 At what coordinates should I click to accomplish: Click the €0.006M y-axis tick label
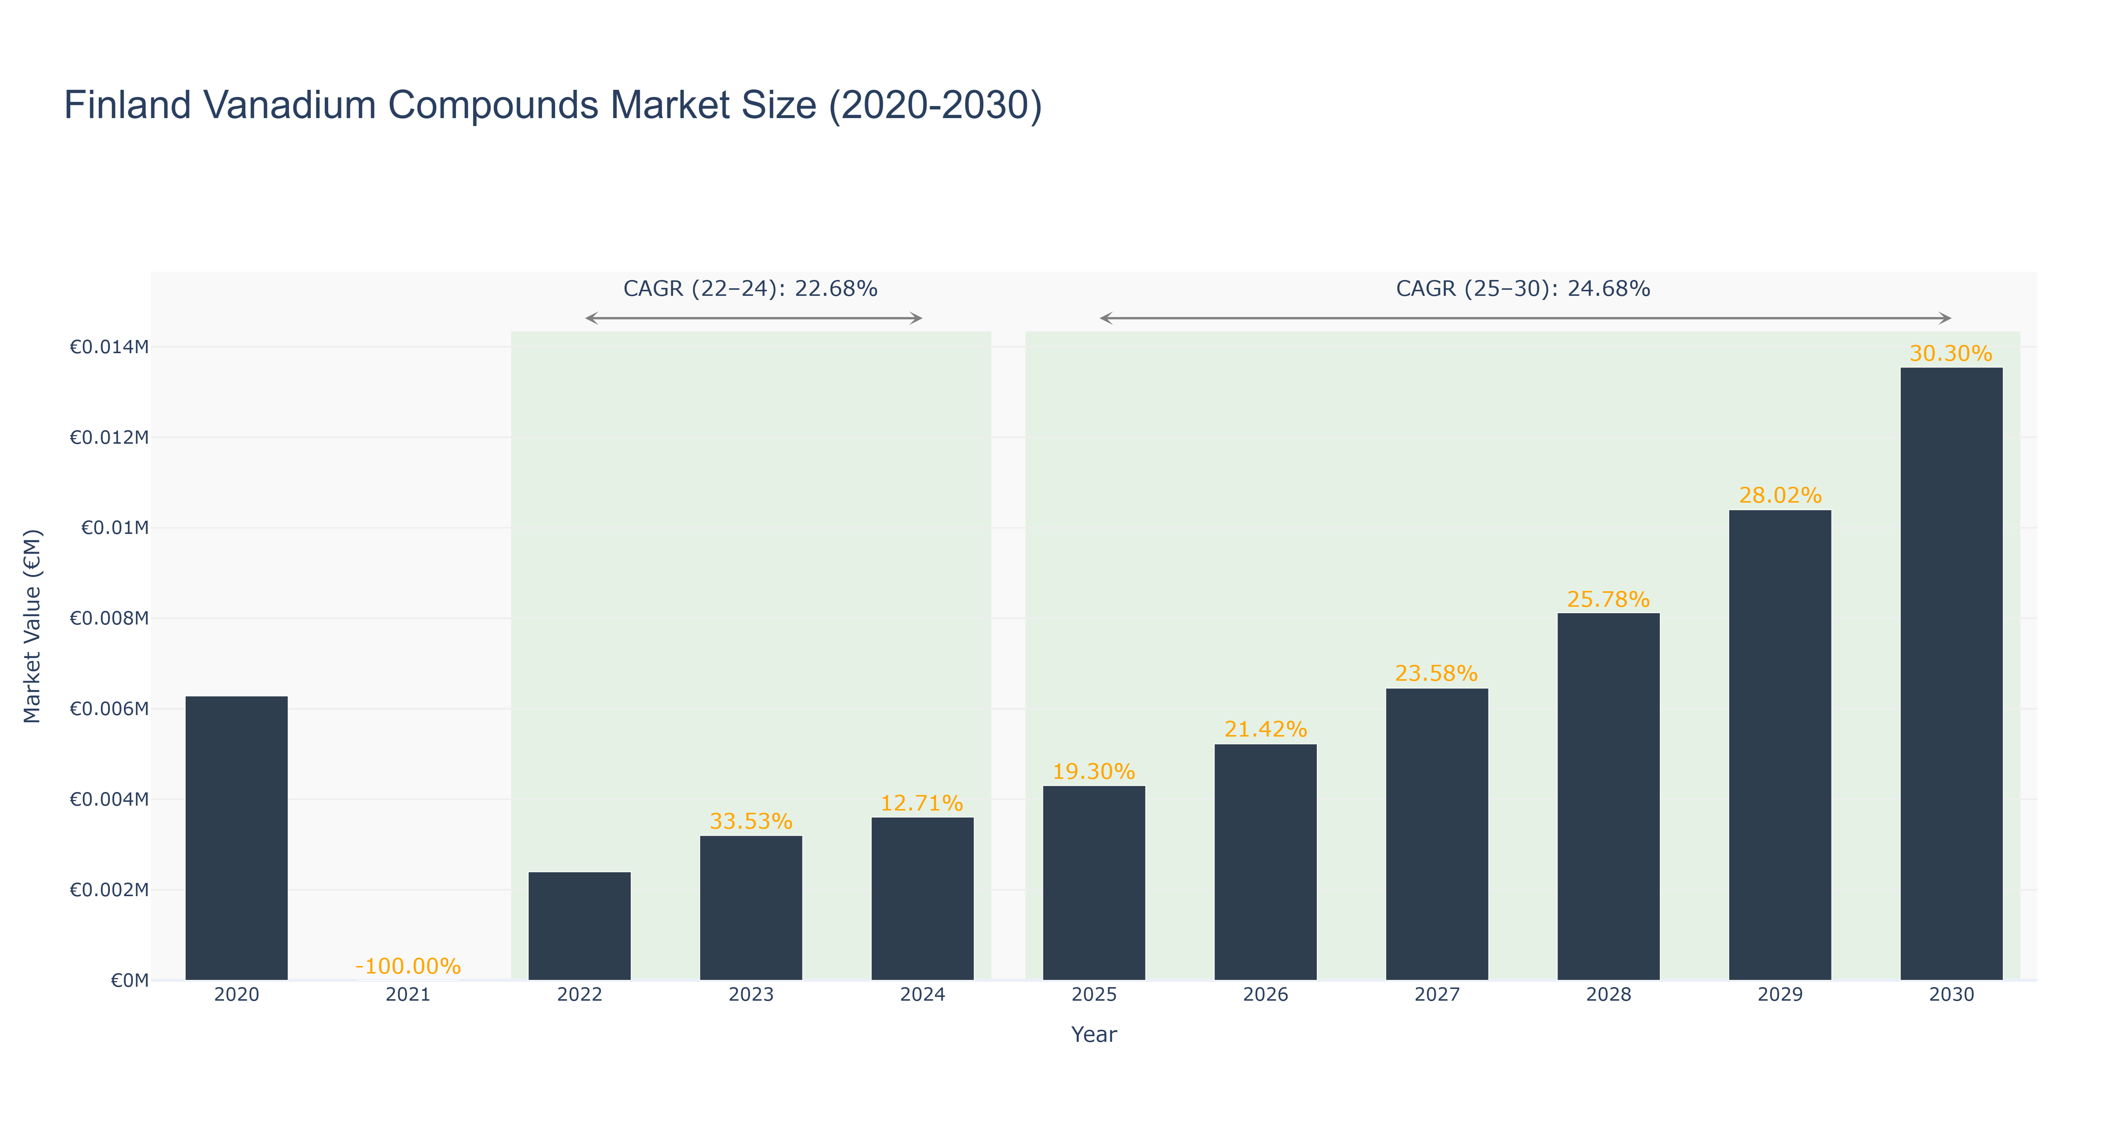pos(109,709)
